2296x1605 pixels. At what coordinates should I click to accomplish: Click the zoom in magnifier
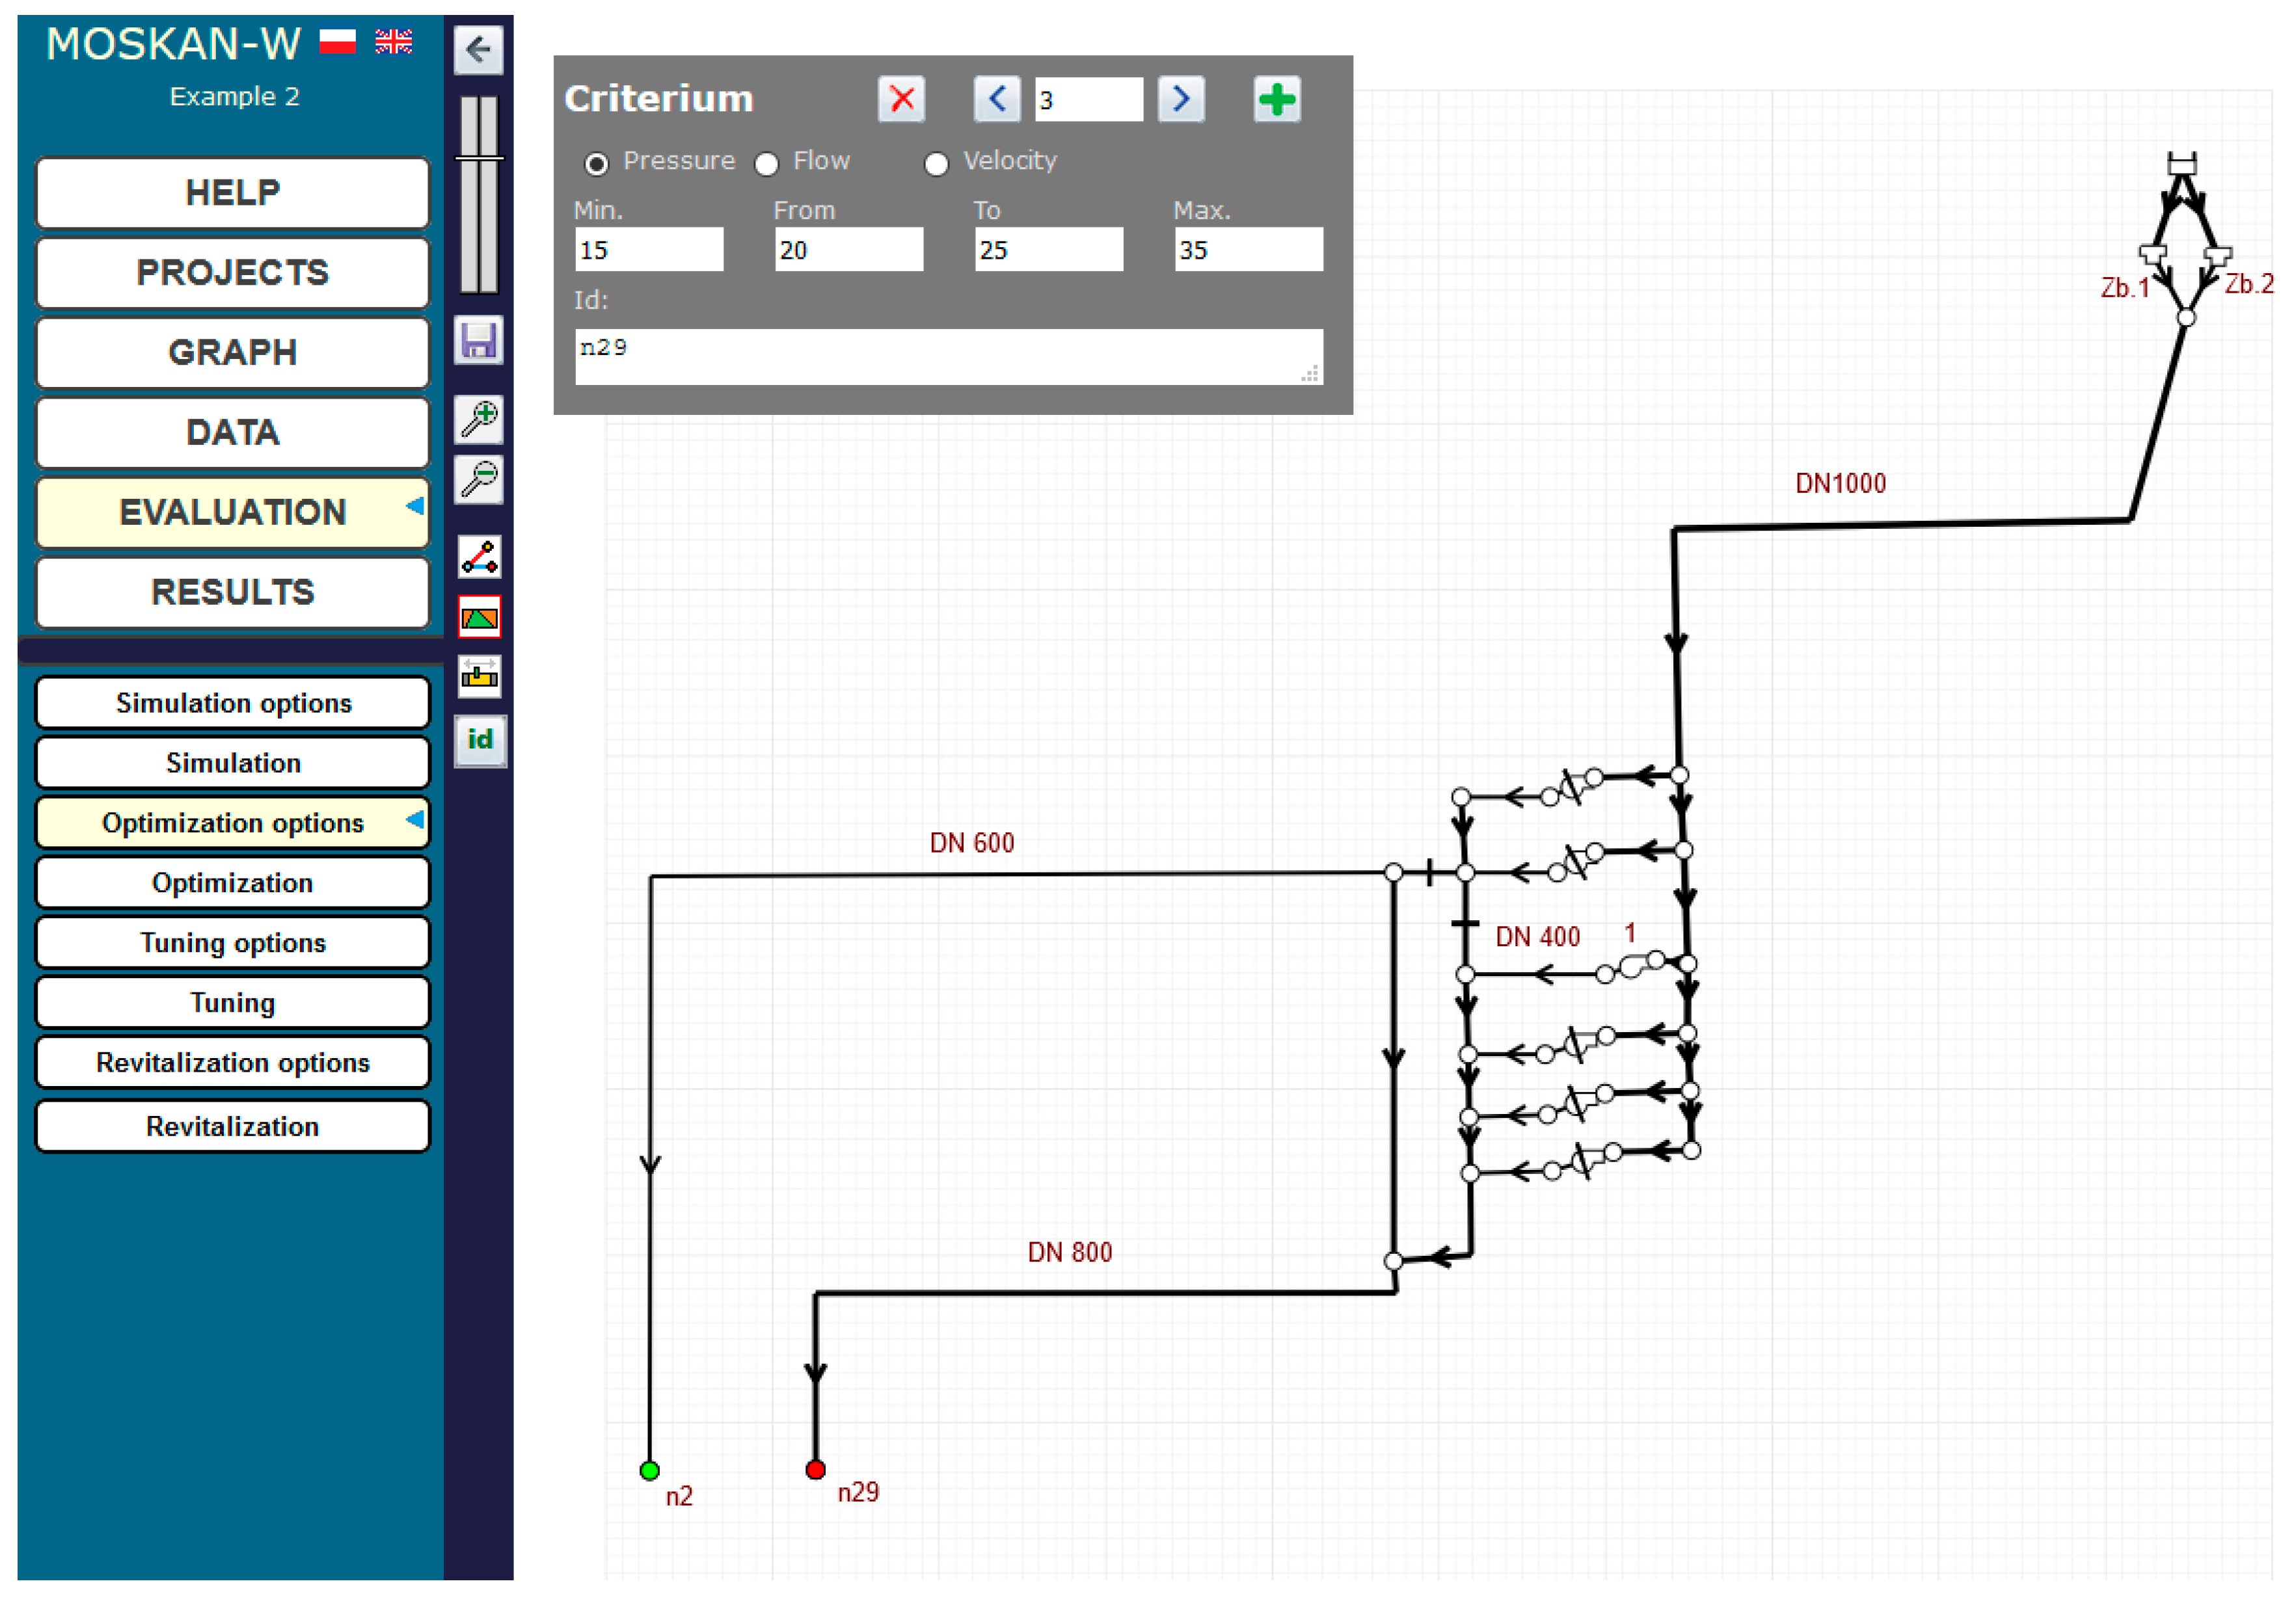pos(479,419)
